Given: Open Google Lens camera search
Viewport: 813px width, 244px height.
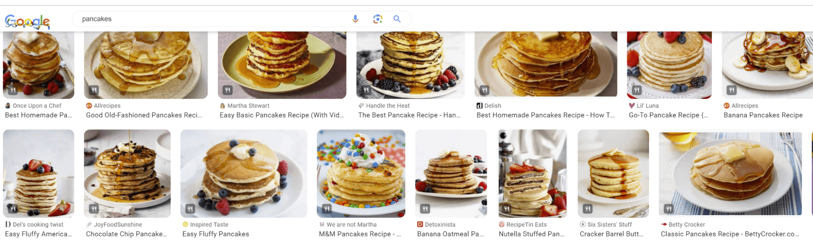Looking at the screenshot, I should (377, 19).
